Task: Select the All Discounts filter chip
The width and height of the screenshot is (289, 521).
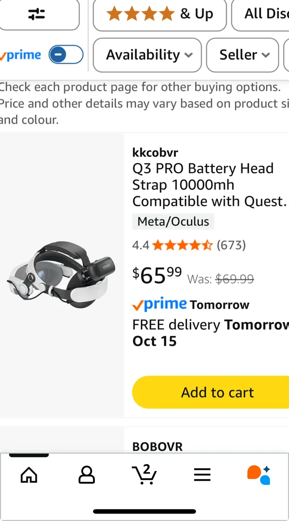Action: pyautogui.click(x=261, y=14)
